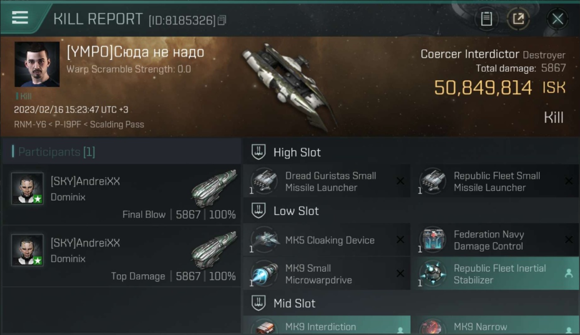
Task: Select the Federation Navy Damage Control icon
Action: tap(433, 240)
